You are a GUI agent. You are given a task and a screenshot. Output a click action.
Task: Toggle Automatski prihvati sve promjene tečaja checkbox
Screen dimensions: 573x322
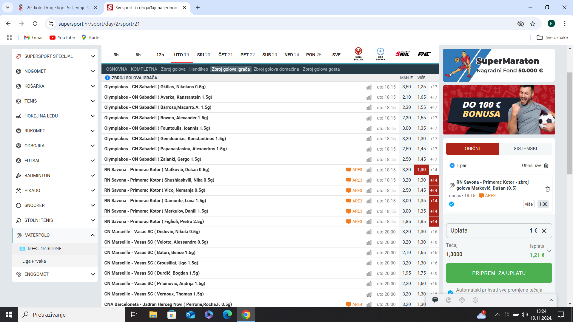pyautogui.click(x=450, y=292)
